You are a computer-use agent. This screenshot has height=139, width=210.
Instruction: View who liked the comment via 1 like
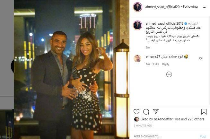156,64
